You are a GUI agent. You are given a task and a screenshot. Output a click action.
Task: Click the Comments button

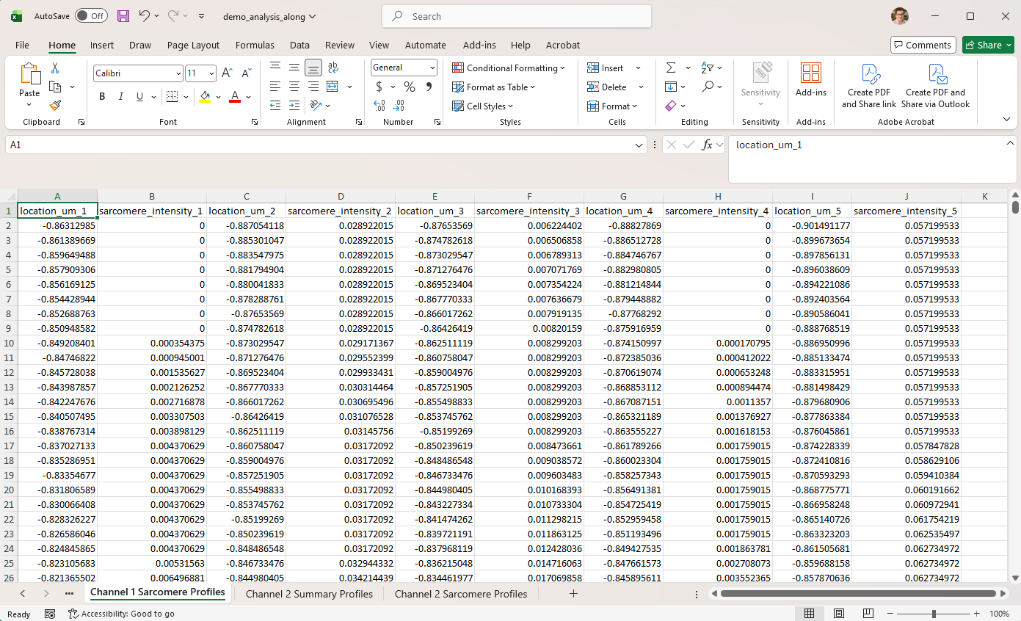(923, 45)
